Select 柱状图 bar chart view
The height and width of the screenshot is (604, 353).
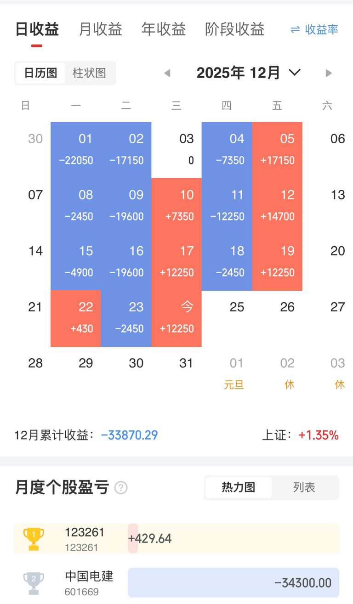pyautogui.click(x=90, y=73)
